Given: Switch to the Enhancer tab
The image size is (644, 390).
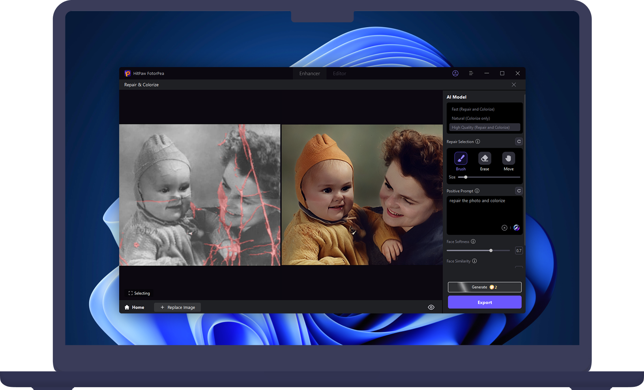Looking at the screenshot, I should pos(309,74).
